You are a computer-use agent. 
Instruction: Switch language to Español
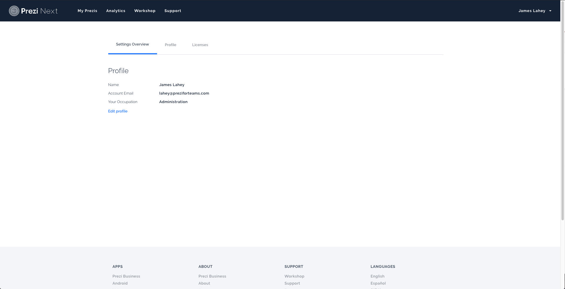pos(378,283)
